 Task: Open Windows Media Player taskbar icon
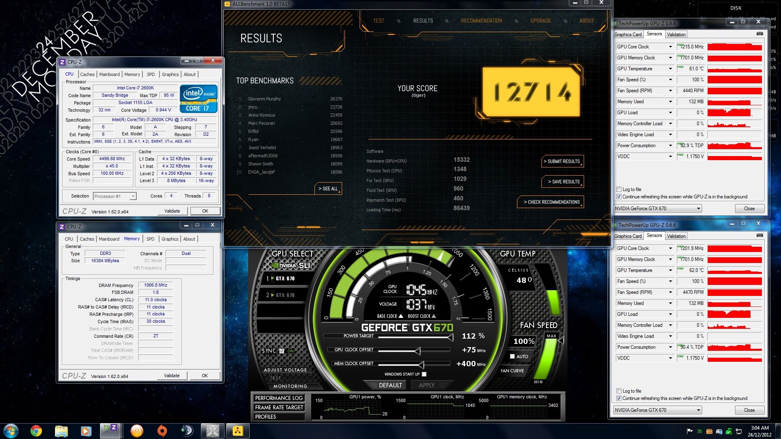pos(86,431)
